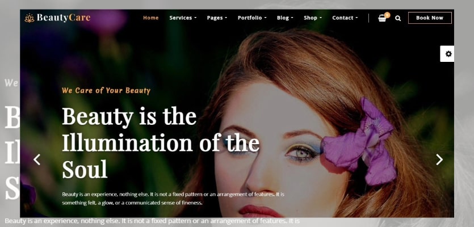Open the Contact dropdown menu
The image size is (474, 227).
click(345, 18)
